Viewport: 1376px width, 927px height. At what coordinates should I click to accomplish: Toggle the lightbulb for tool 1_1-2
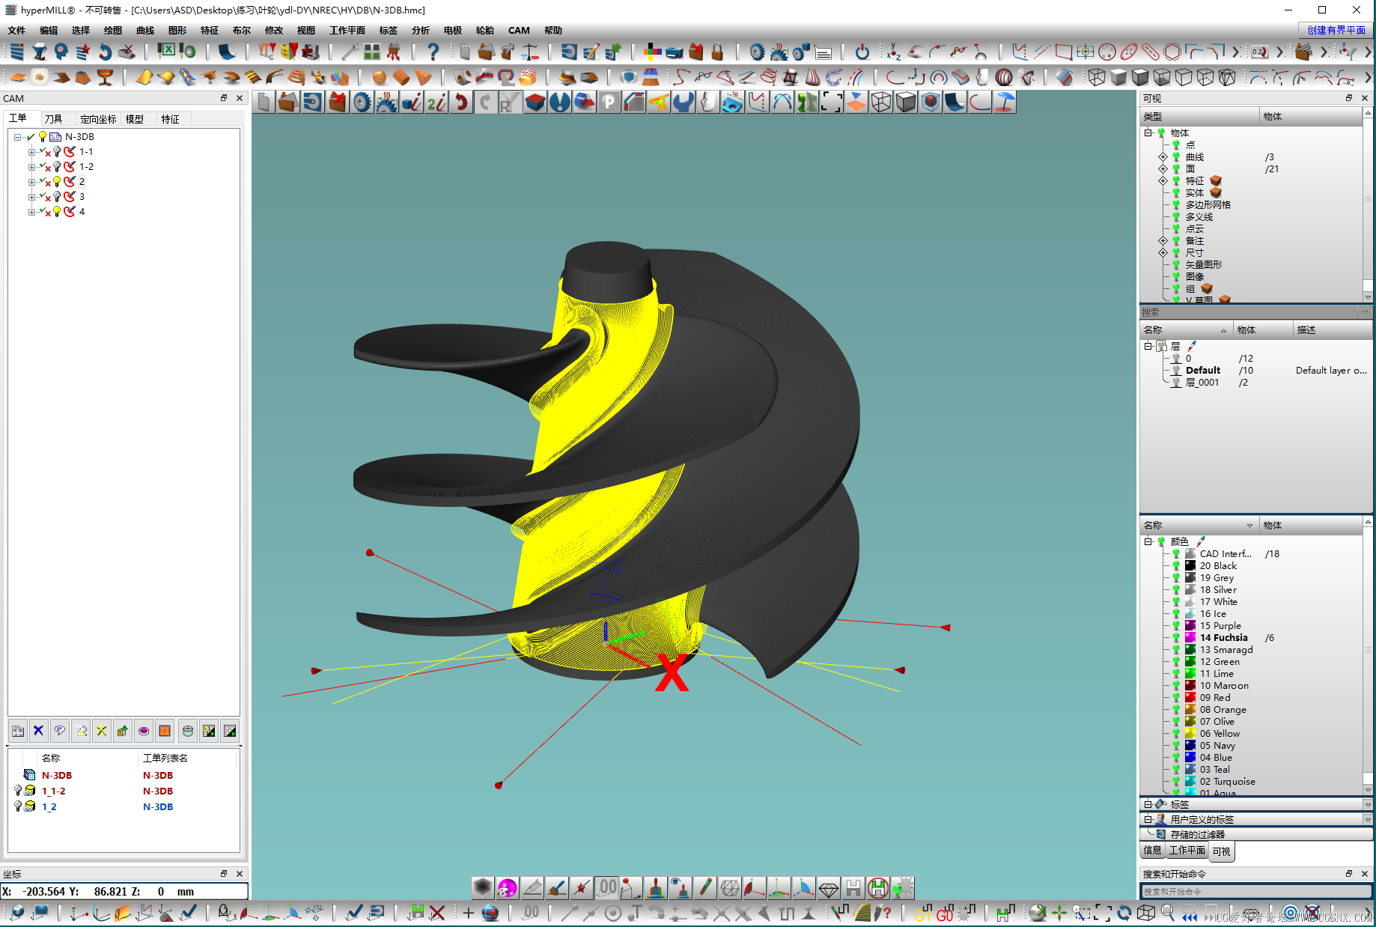pyautogui.click(x=18, y=791)
